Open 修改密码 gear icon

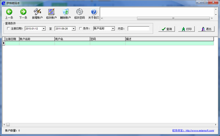80,14
